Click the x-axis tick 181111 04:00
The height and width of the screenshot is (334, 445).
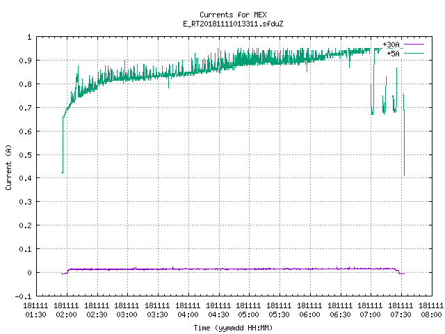coord(188,310)
